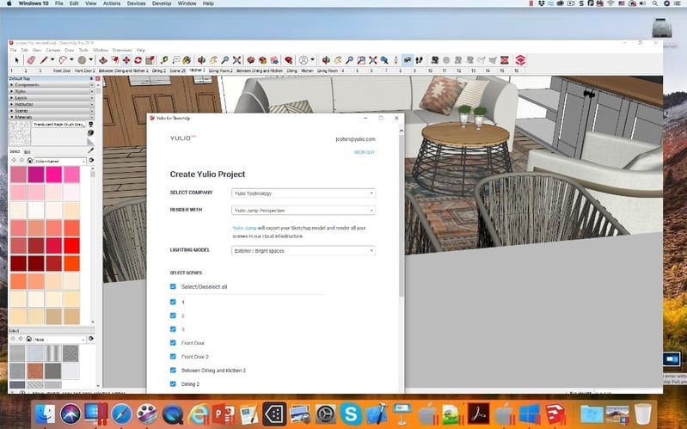Open the user account sign-in icon

pyautogui.click(x=304, y=60)
